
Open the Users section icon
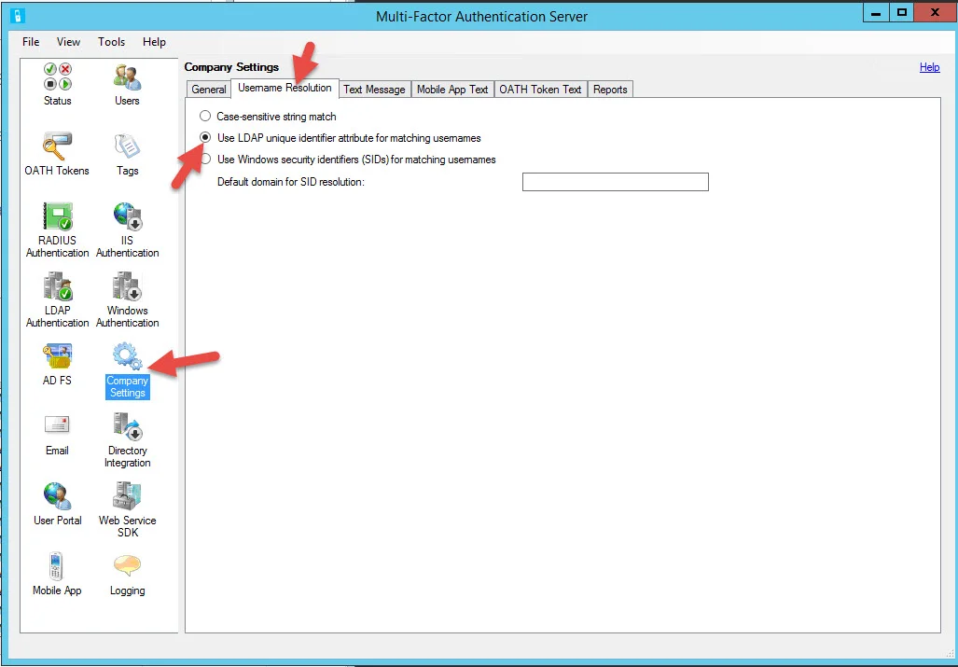[x=127, y=76]
